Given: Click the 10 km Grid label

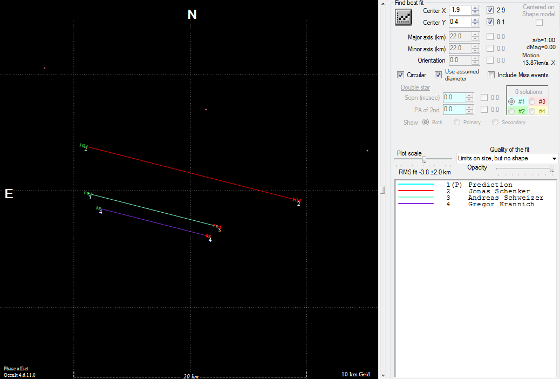Looking at the screenshot, I should pyautogui.click(x=356, y=374).
